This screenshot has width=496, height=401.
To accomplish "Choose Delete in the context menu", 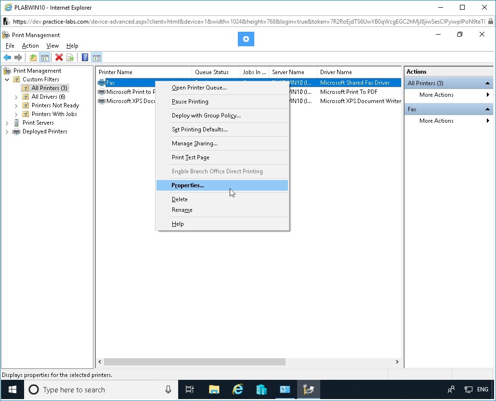I will [x=222, y=199].
